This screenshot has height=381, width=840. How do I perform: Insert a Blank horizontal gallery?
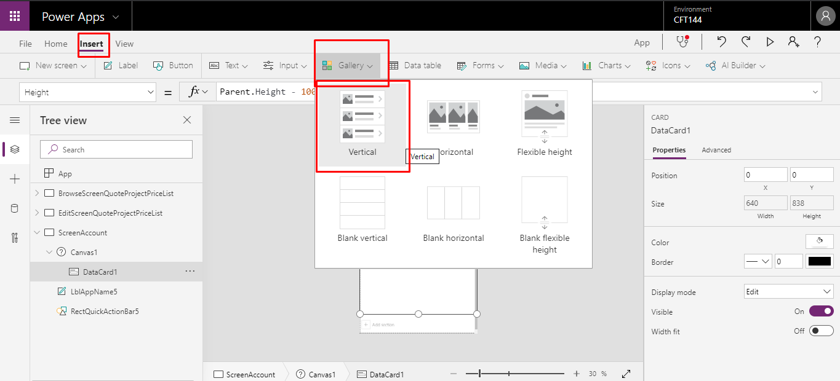(454, 210)
